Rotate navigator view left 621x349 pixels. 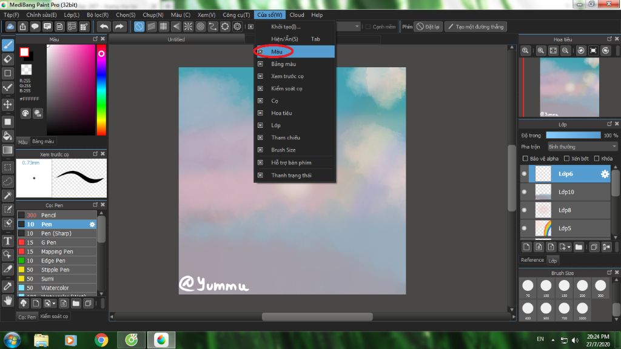coord(581,51)
